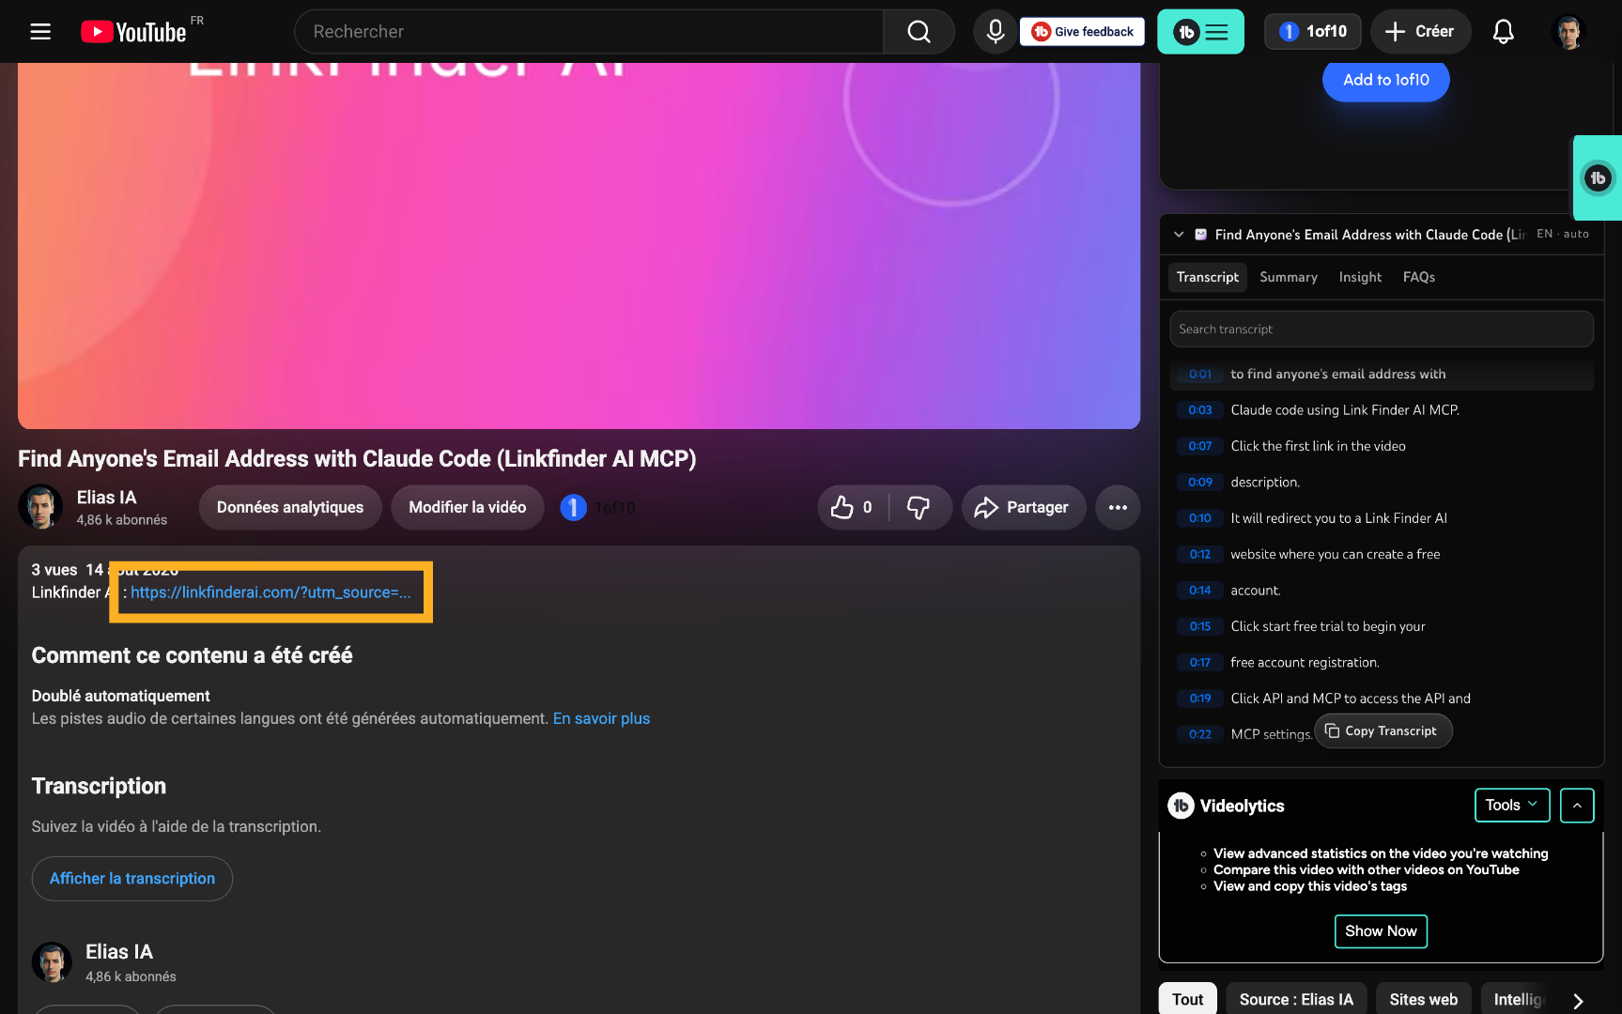Click Show Now in Videolytics
The image size is (1622, 1014).
click(1381, 931)
